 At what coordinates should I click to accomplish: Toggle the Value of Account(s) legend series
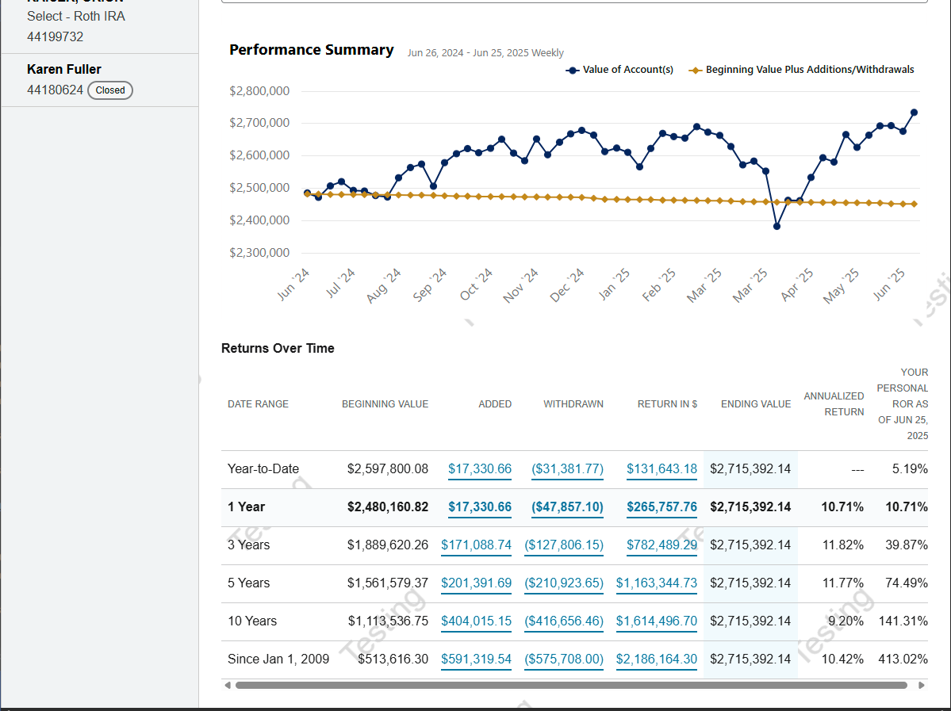click(619, 70)
